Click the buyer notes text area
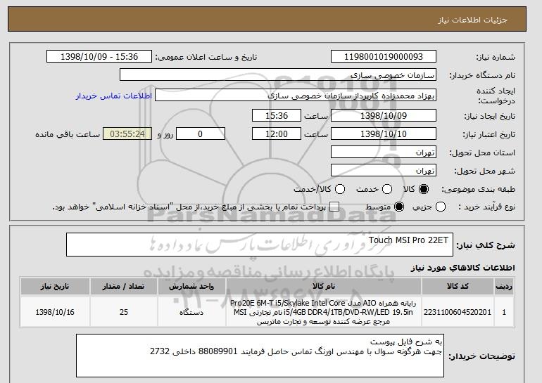 tap(260, 356)
